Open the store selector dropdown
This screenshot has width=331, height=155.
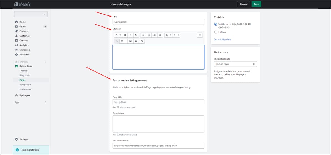tap(31, 14)
